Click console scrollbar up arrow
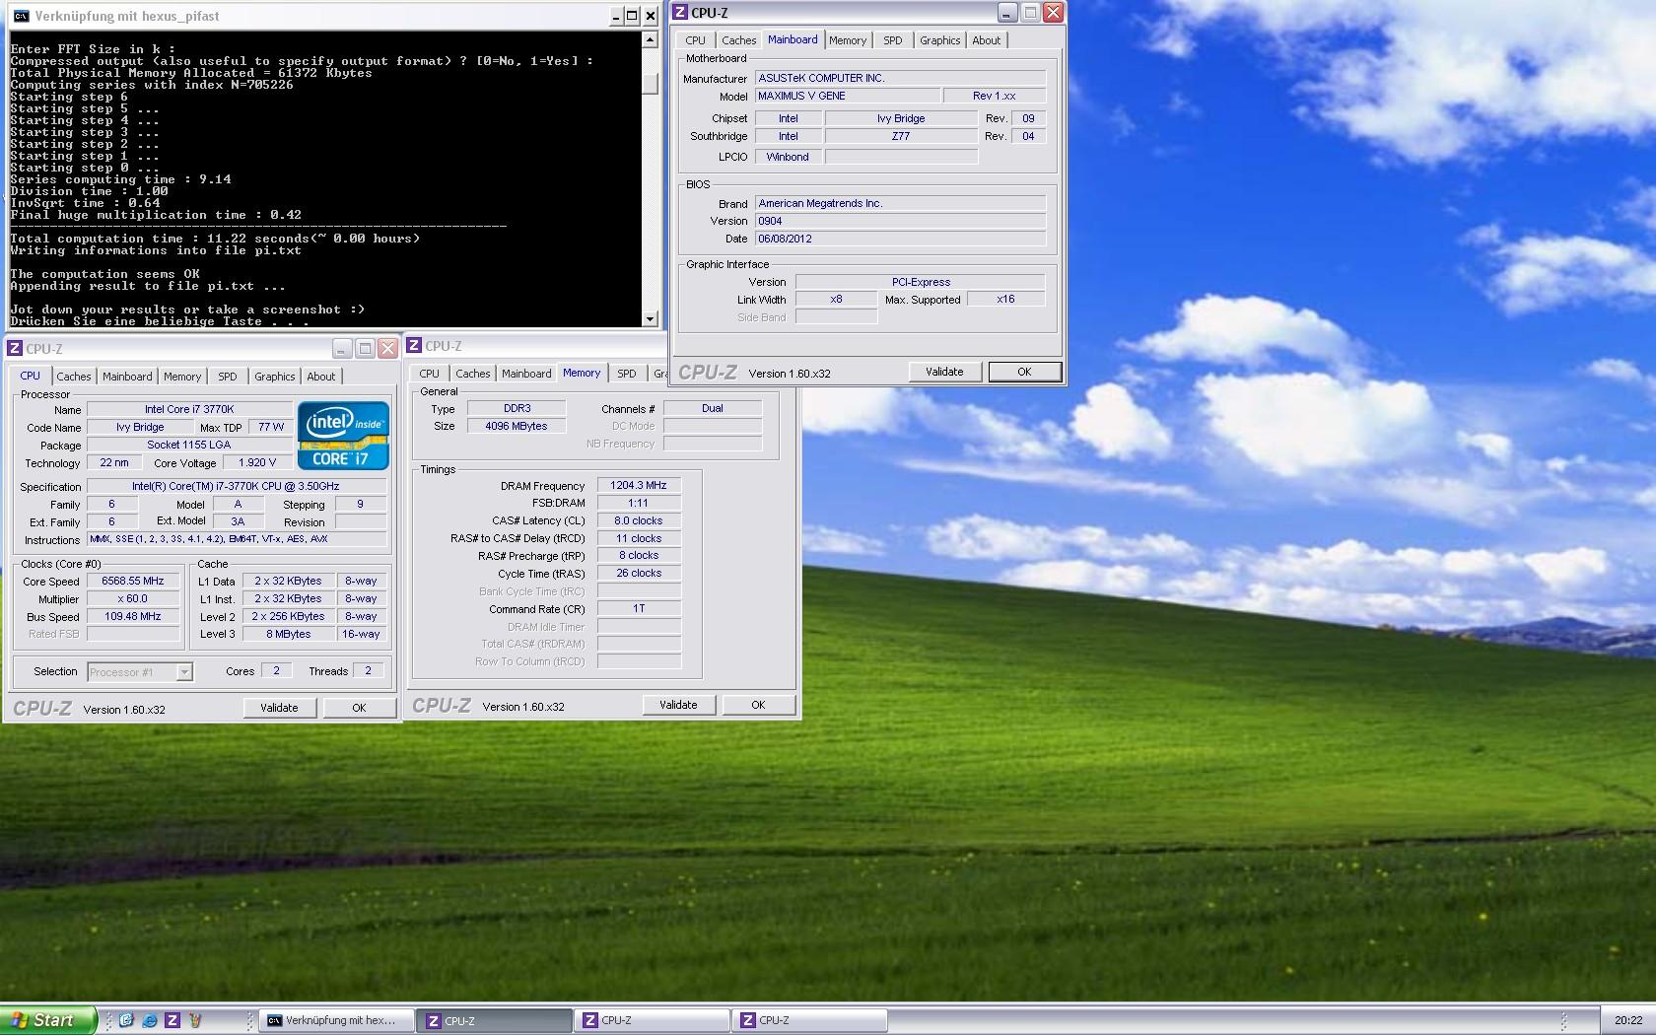1656x1035 pixels. [x=650, y=40]
